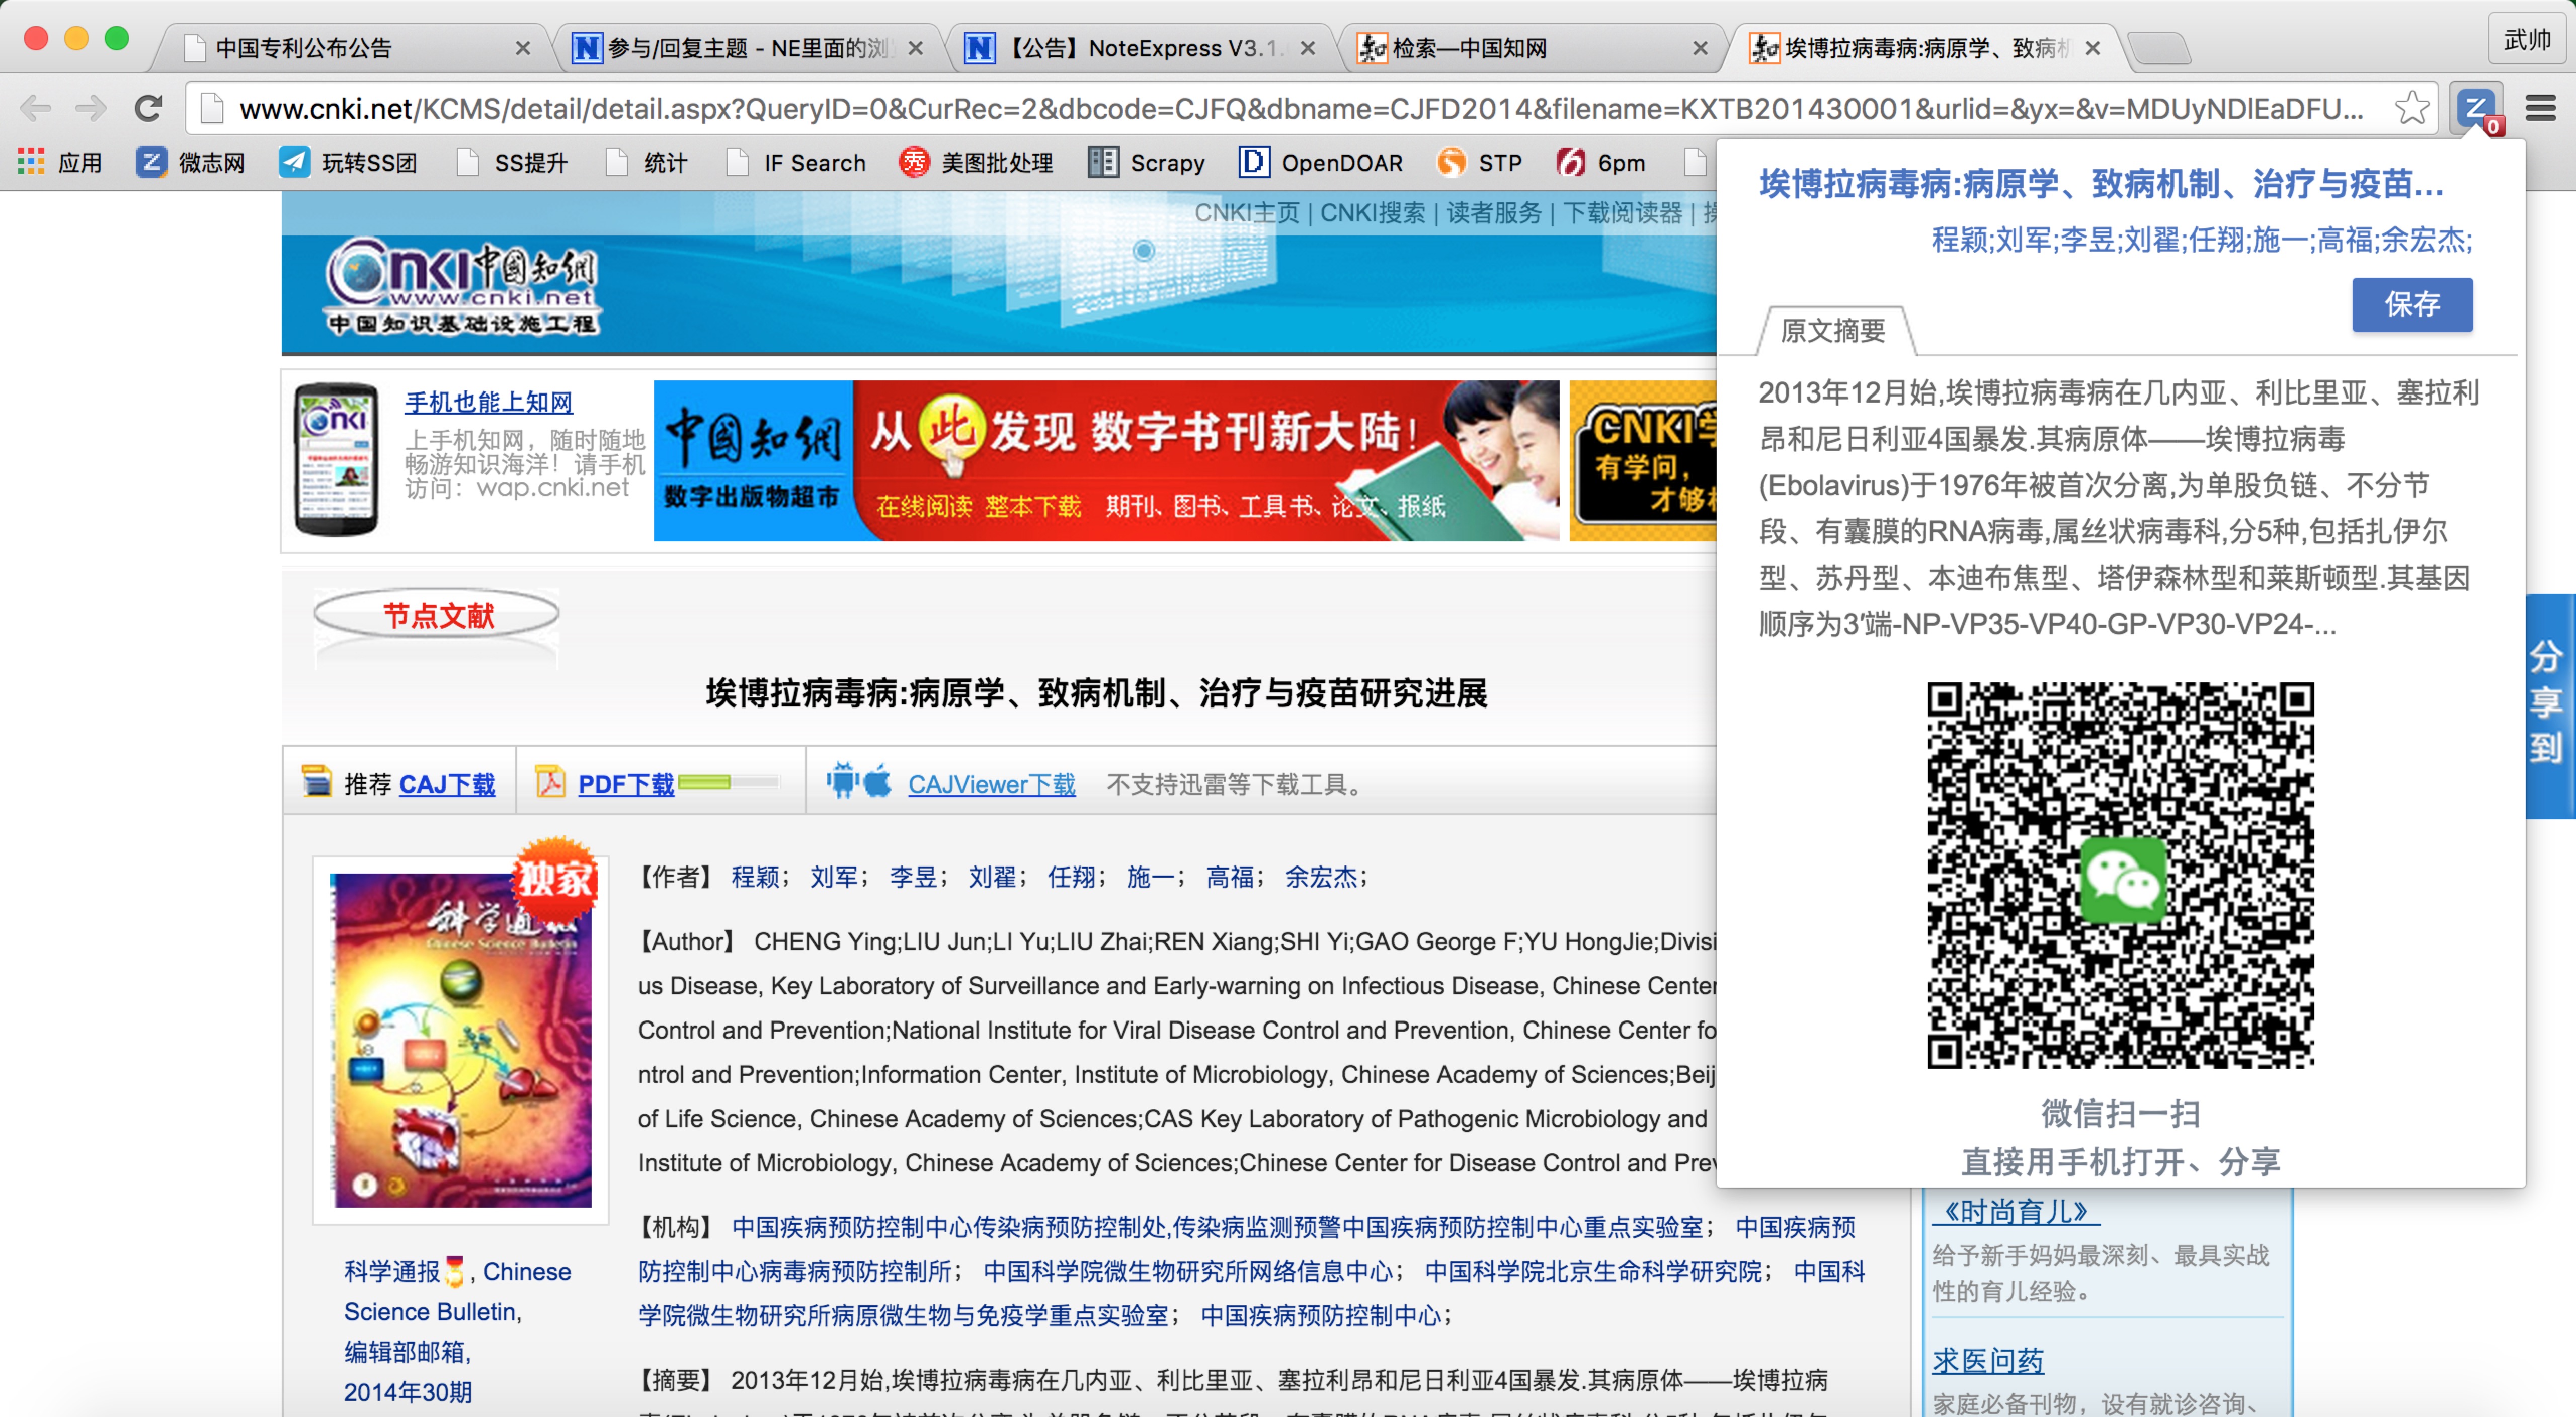The width and height of the screenshot is (2576, 1417).
Task: Open the 科学通报 journal link
Action: point(391,1271)
